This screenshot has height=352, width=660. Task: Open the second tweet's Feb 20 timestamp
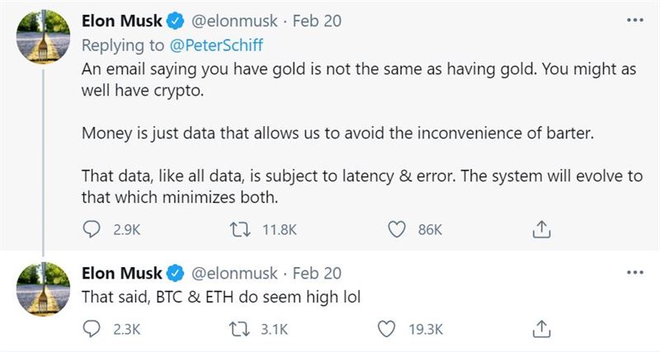pyautogui.click(x=317, y=274)
